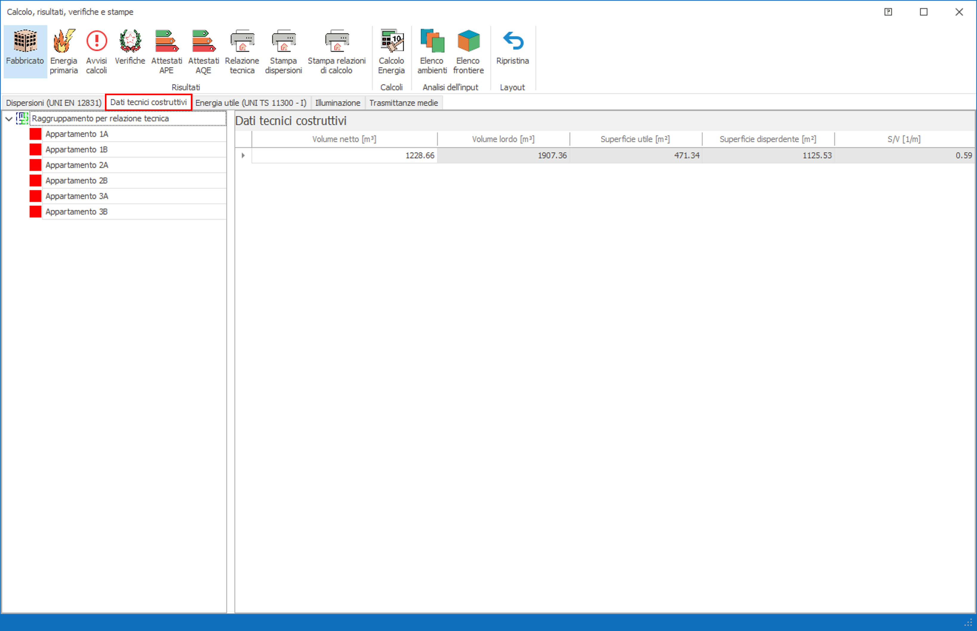Open the Energia primaria results
This screenshot has width=977, height=631.
coord(64,51)
